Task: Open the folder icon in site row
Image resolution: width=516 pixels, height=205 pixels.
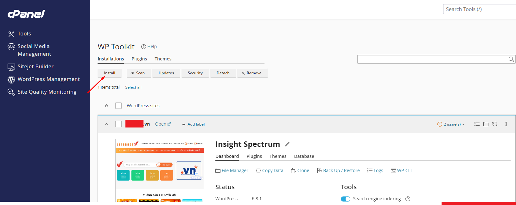Action: click(x=486, y=124)
